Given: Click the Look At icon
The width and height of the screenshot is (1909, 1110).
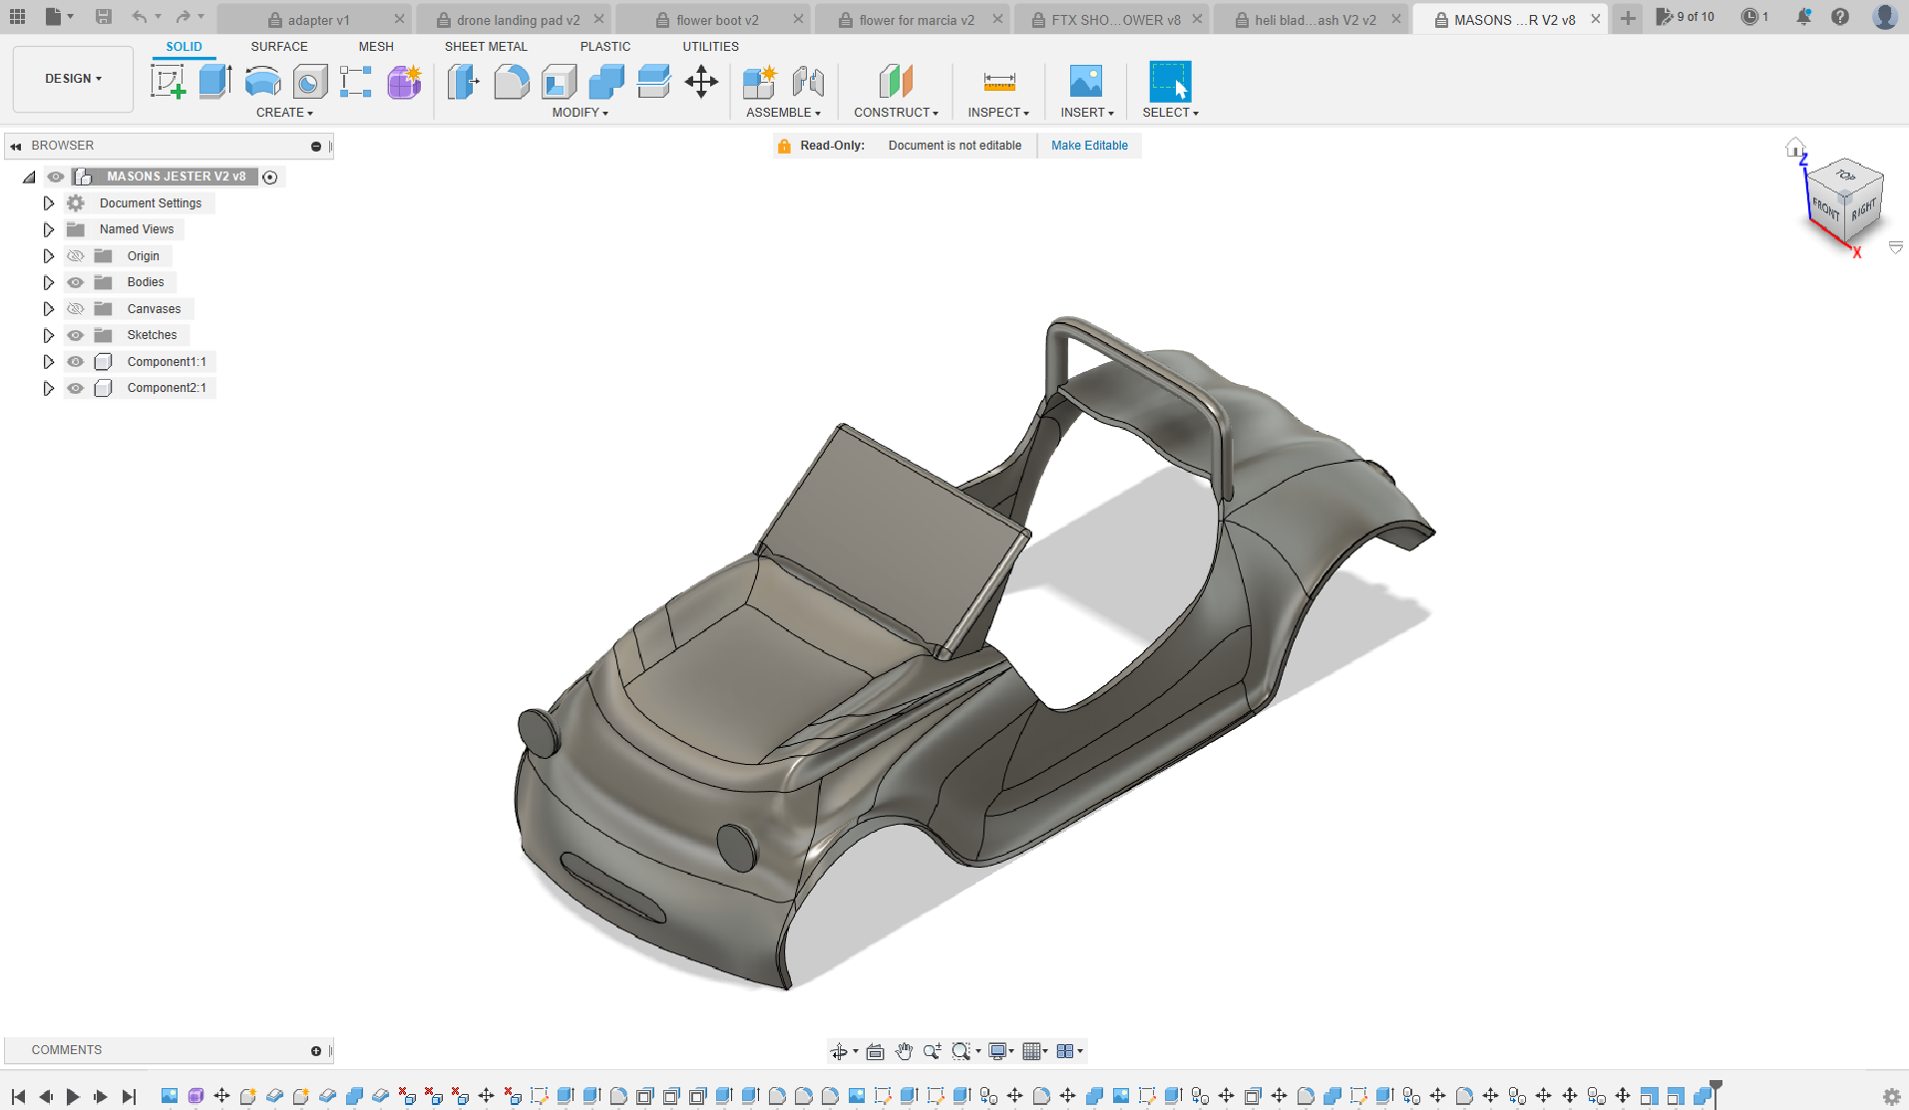Looking at the screenshot, I should pos(875,1051).
